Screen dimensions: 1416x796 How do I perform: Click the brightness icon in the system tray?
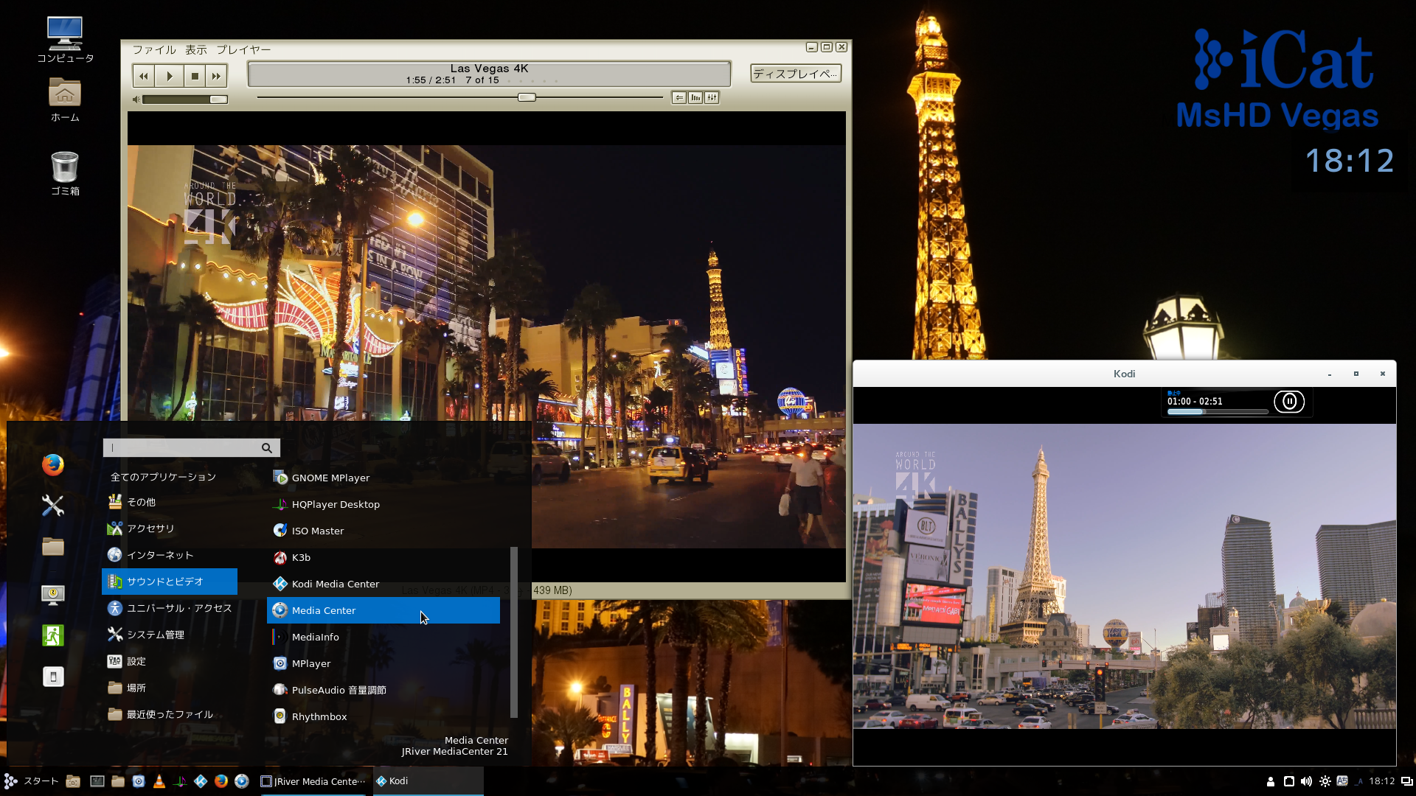pos(1325,781)
